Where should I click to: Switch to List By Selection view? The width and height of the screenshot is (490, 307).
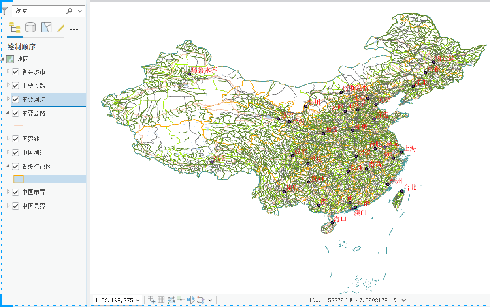click(46, 27)
